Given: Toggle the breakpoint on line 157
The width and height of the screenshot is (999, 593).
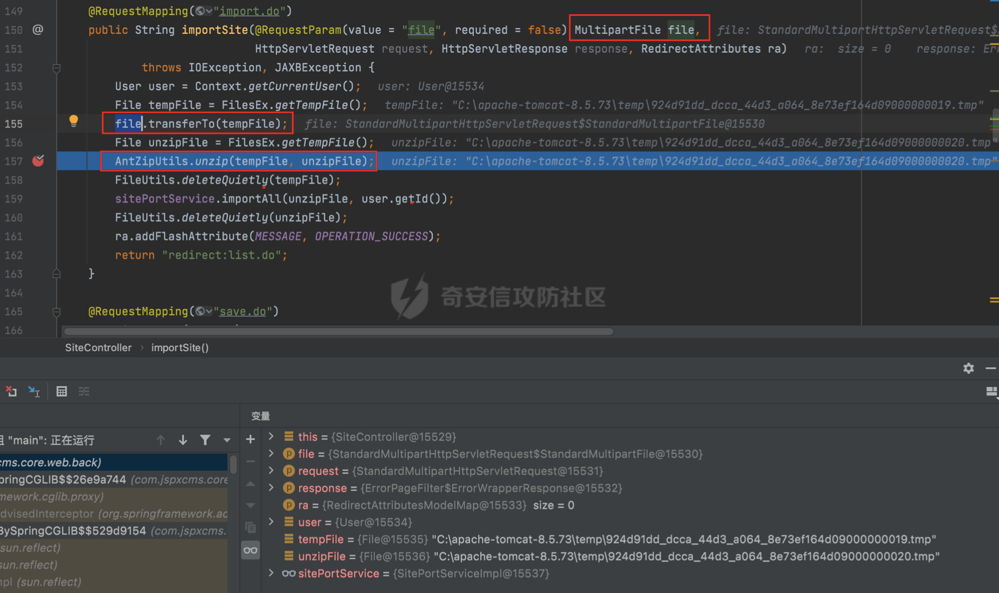Looking at the screenshot, I should [x=38, y=161].
